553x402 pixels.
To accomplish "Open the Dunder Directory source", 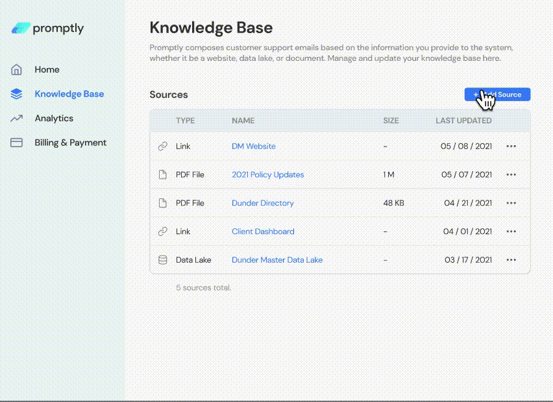I will pos(263,204).
